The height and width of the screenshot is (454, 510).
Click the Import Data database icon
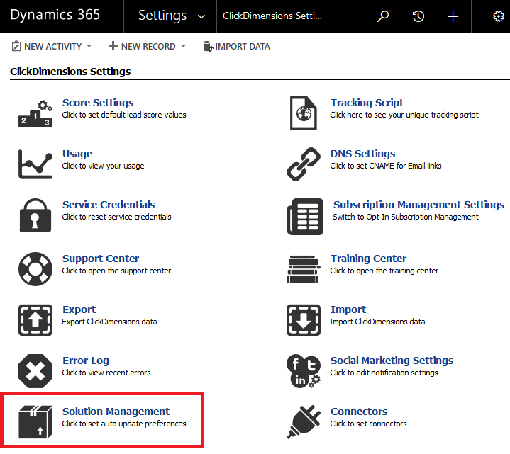point(208,46)
